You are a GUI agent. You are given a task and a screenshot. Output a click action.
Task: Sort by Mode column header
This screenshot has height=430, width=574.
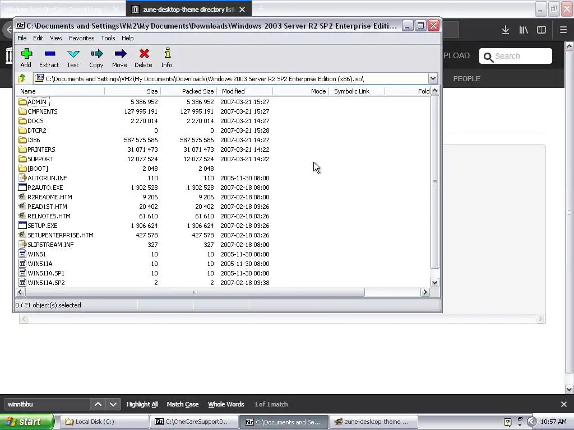(300, 91)
